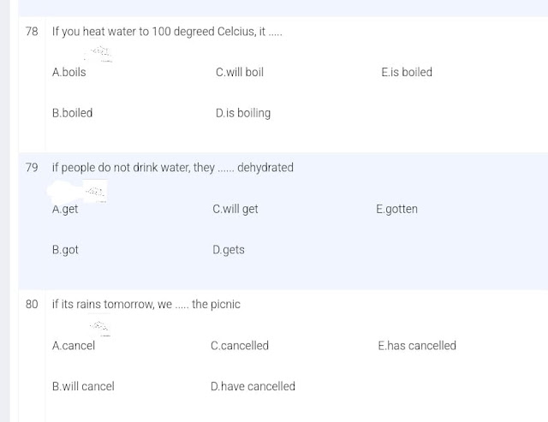Select option D.is boiling
Image resolution: width=548 pixels, height=422 pixels.
(x=243, y=113)
